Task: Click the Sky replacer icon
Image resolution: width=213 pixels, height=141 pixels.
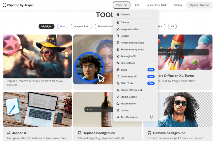Action: tap(118, 63)
